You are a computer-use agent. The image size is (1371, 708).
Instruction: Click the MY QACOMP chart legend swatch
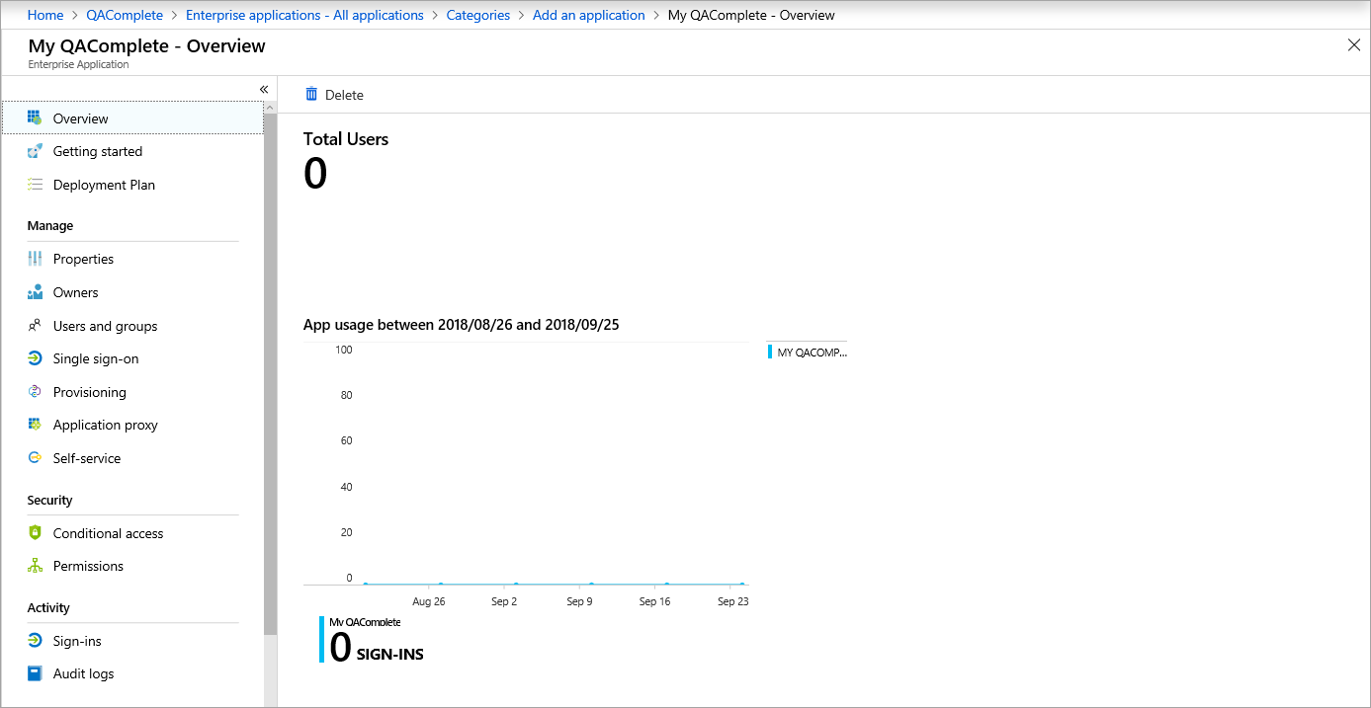pos(770,352)
